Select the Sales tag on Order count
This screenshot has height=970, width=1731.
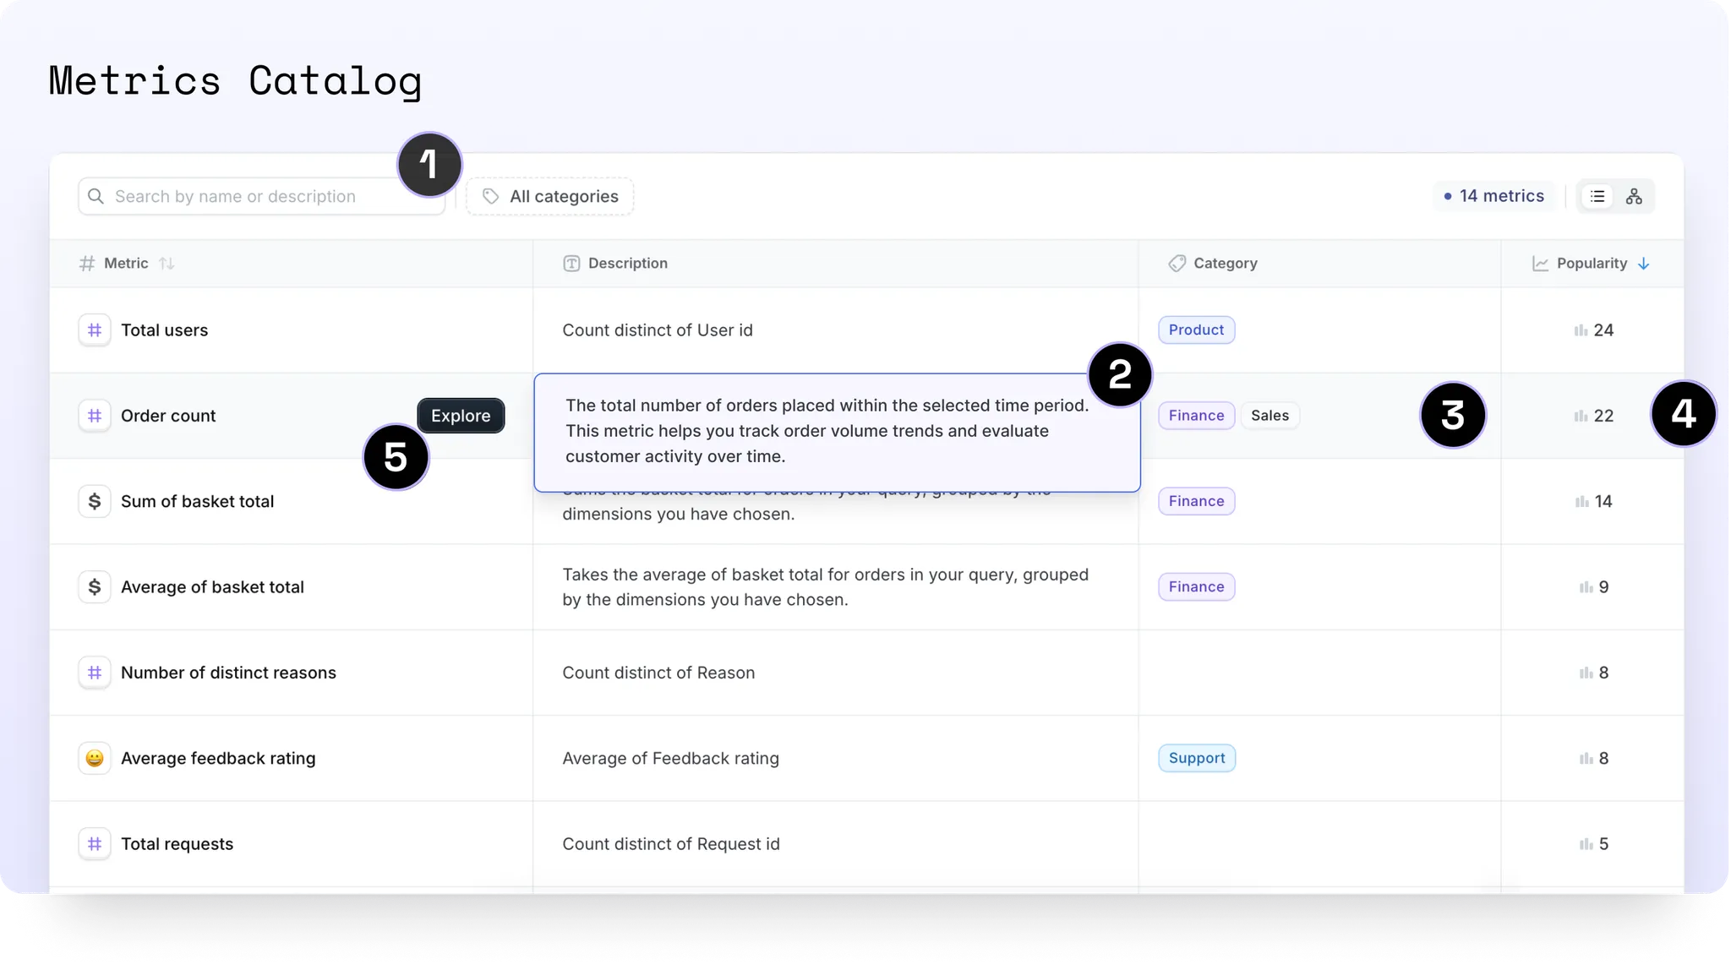[x=1270, y=416]
